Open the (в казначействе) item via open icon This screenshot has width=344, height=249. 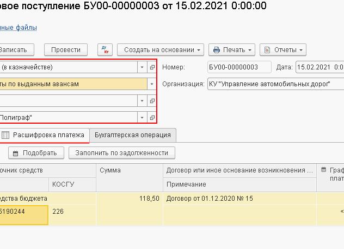(x=152, y=67)
